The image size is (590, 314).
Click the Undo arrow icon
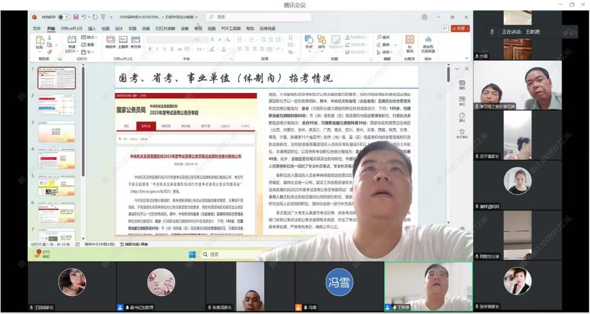(85, 17)
